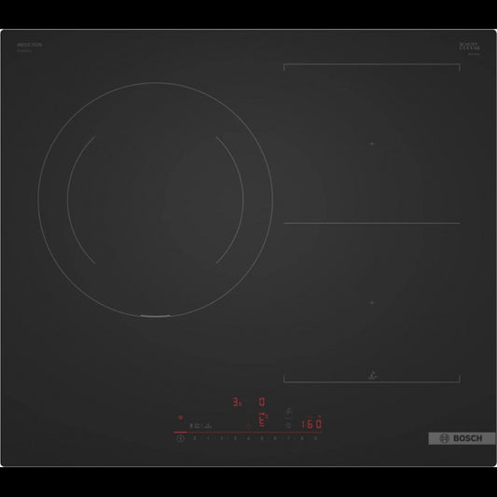497x497 pixels.
Task: Set power level 9 on slider
Action: (x=316, y=438)
